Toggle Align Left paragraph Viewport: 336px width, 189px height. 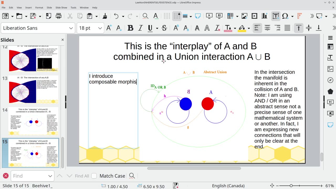click(x=257, y=28)
